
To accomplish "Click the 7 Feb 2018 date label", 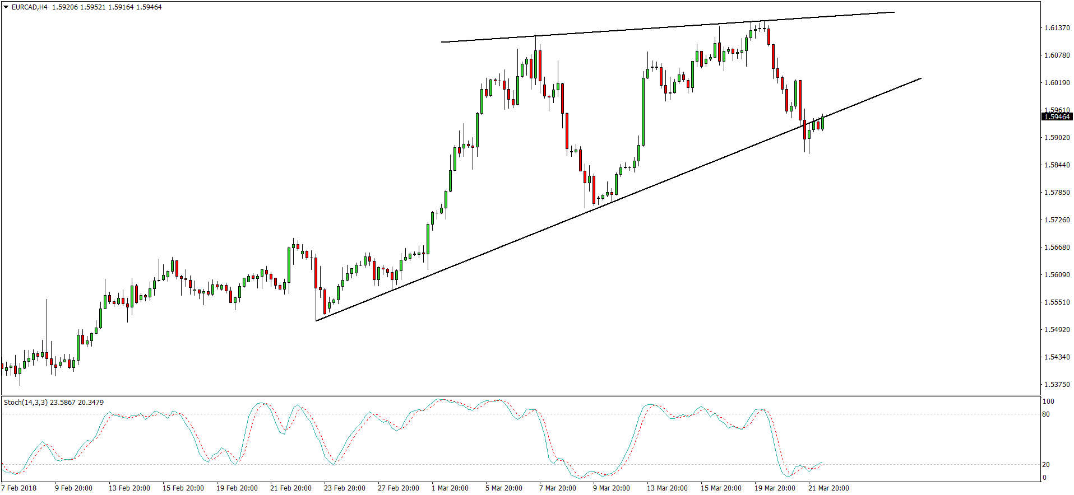I will pos(19,488).
